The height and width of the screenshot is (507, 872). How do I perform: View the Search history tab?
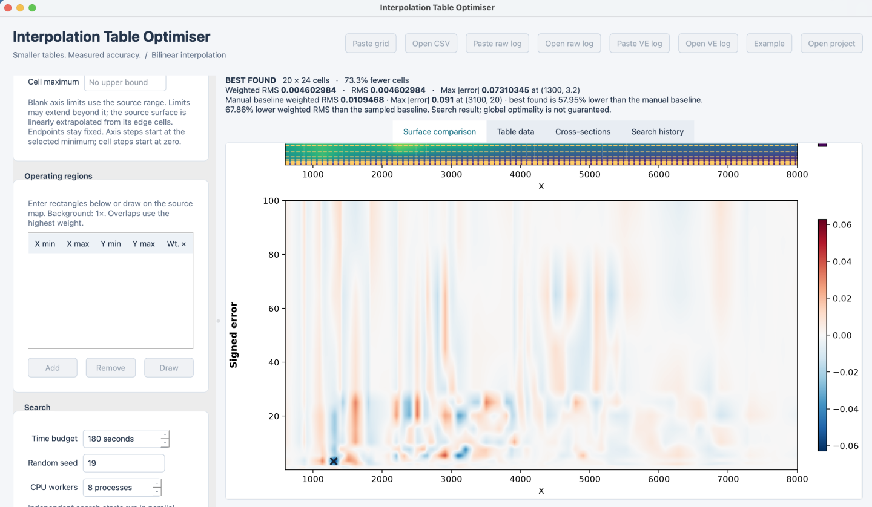pos(658,132)
